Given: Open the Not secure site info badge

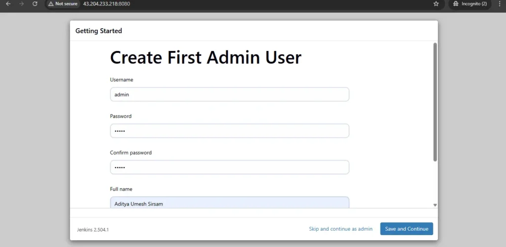Looking at the screenshot, I should [63, 3].
